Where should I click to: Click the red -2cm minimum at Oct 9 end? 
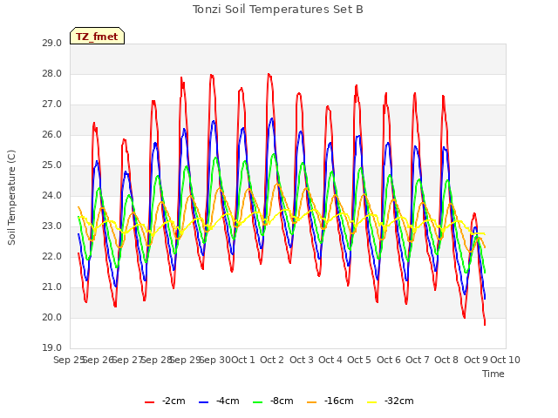click(x=485, y=324)
